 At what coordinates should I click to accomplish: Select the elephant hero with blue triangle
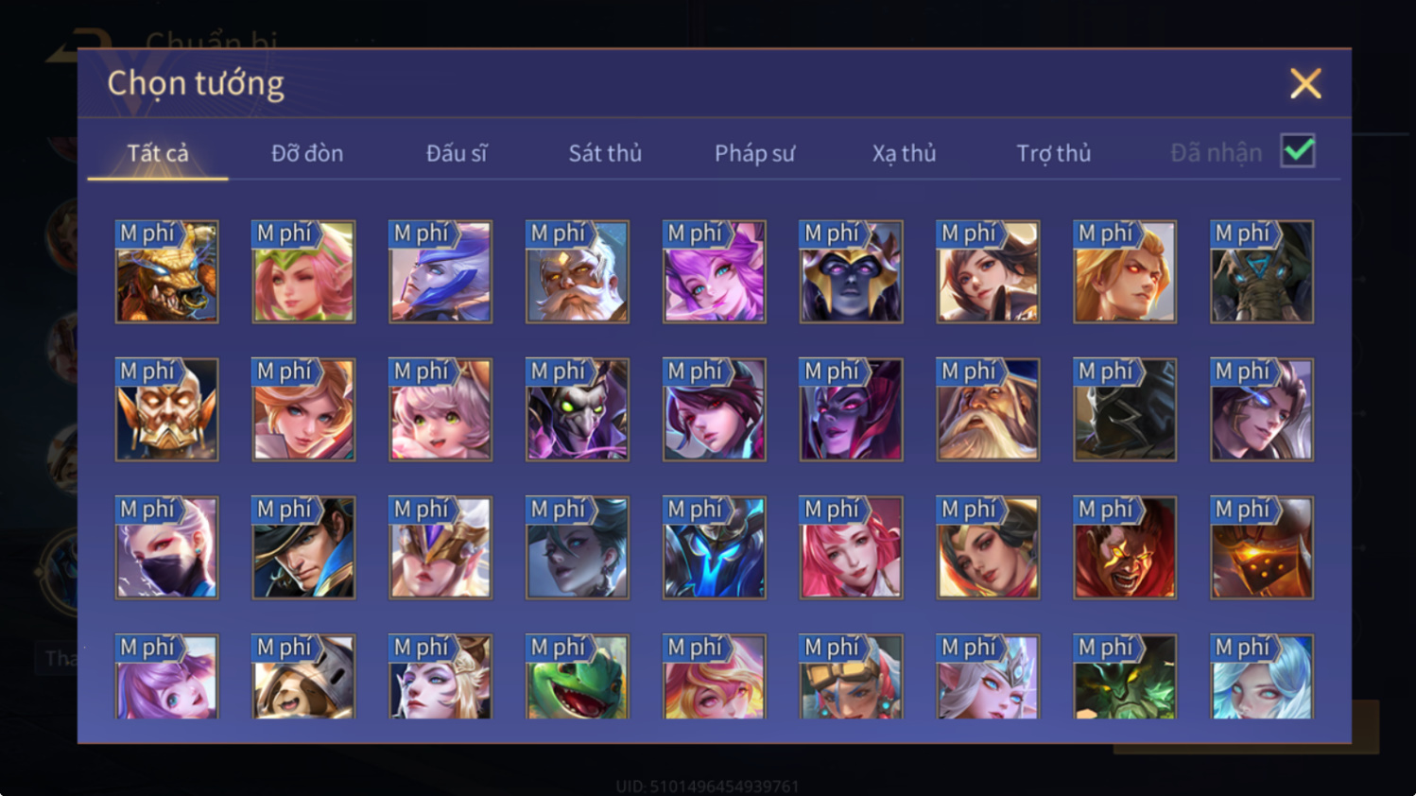point(1262,272)
